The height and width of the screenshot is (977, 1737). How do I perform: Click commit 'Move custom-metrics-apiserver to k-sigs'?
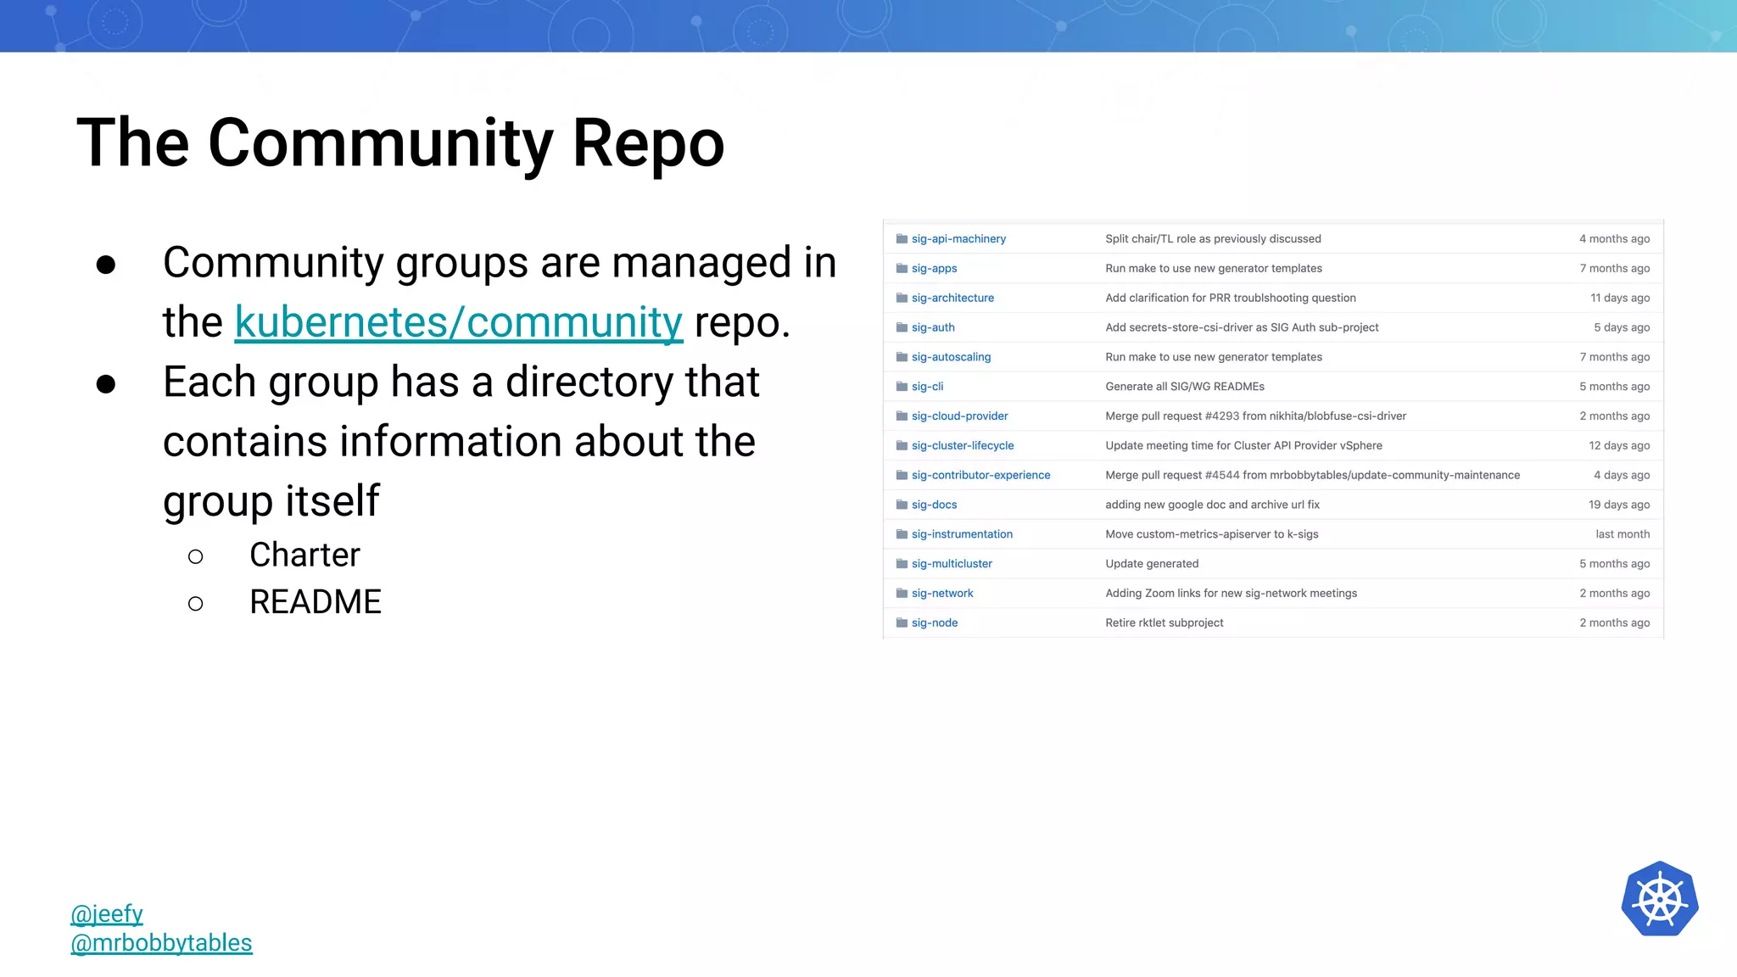tap(1211, 534)
